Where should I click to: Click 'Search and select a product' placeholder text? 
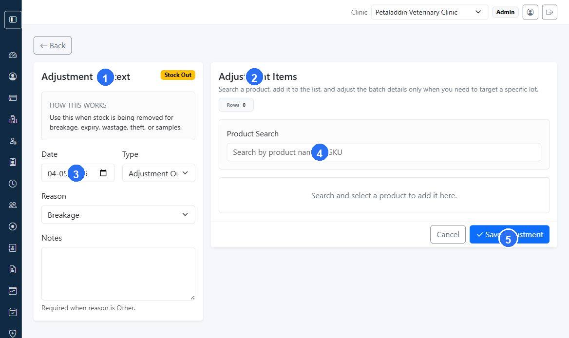click(x=384, y=196)
